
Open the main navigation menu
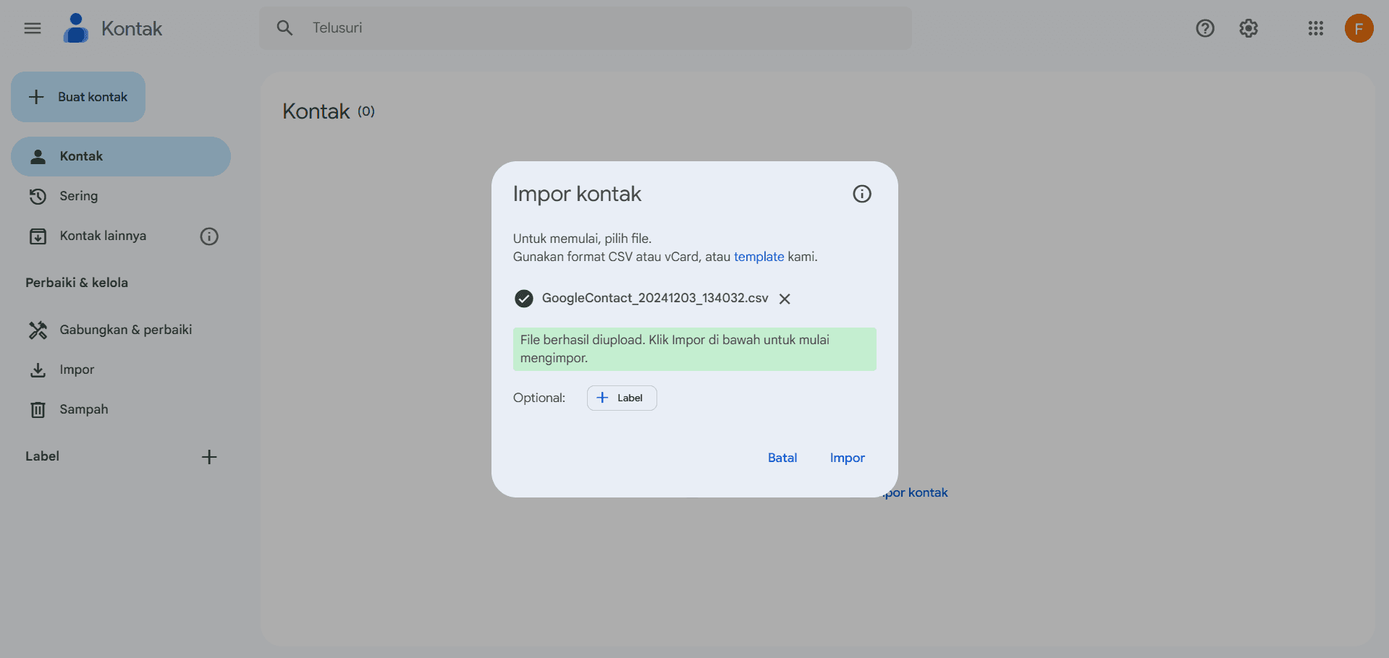click(x=31, y=27)
